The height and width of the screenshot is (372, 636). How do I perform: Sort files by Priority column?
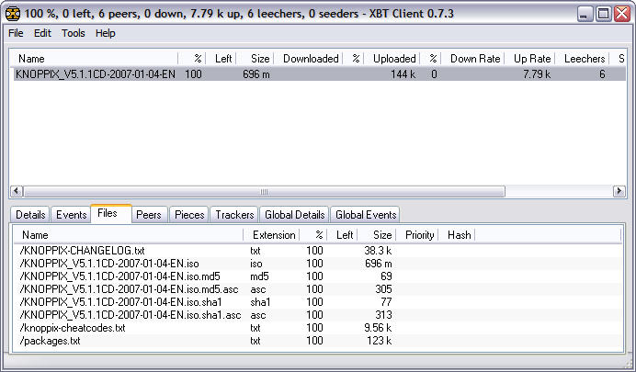click(x=417, y=235)
